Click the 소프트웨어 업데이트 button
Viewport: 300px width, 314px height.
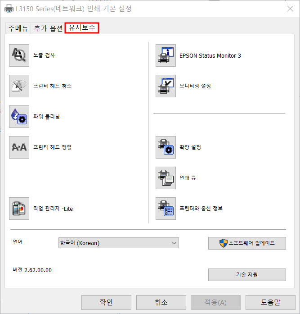click(x=247, y=243)
